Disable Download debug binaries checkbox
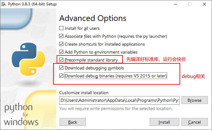Viewport: 212px width, 130px height. tap(61, 76)
